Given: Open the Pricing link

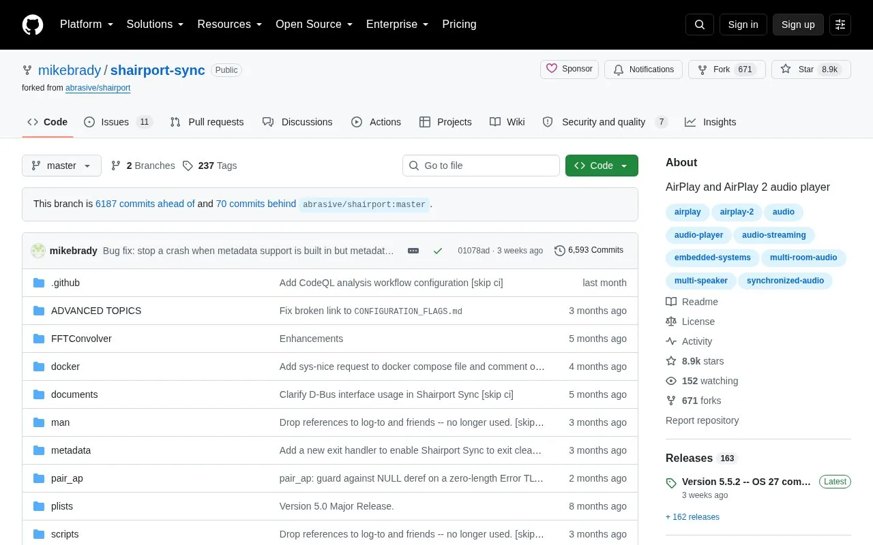Looking at the screenshot, I should point(459,25).
